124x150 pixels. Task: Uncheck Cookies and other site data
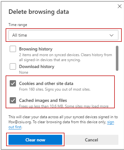click(x=13, y=83)
